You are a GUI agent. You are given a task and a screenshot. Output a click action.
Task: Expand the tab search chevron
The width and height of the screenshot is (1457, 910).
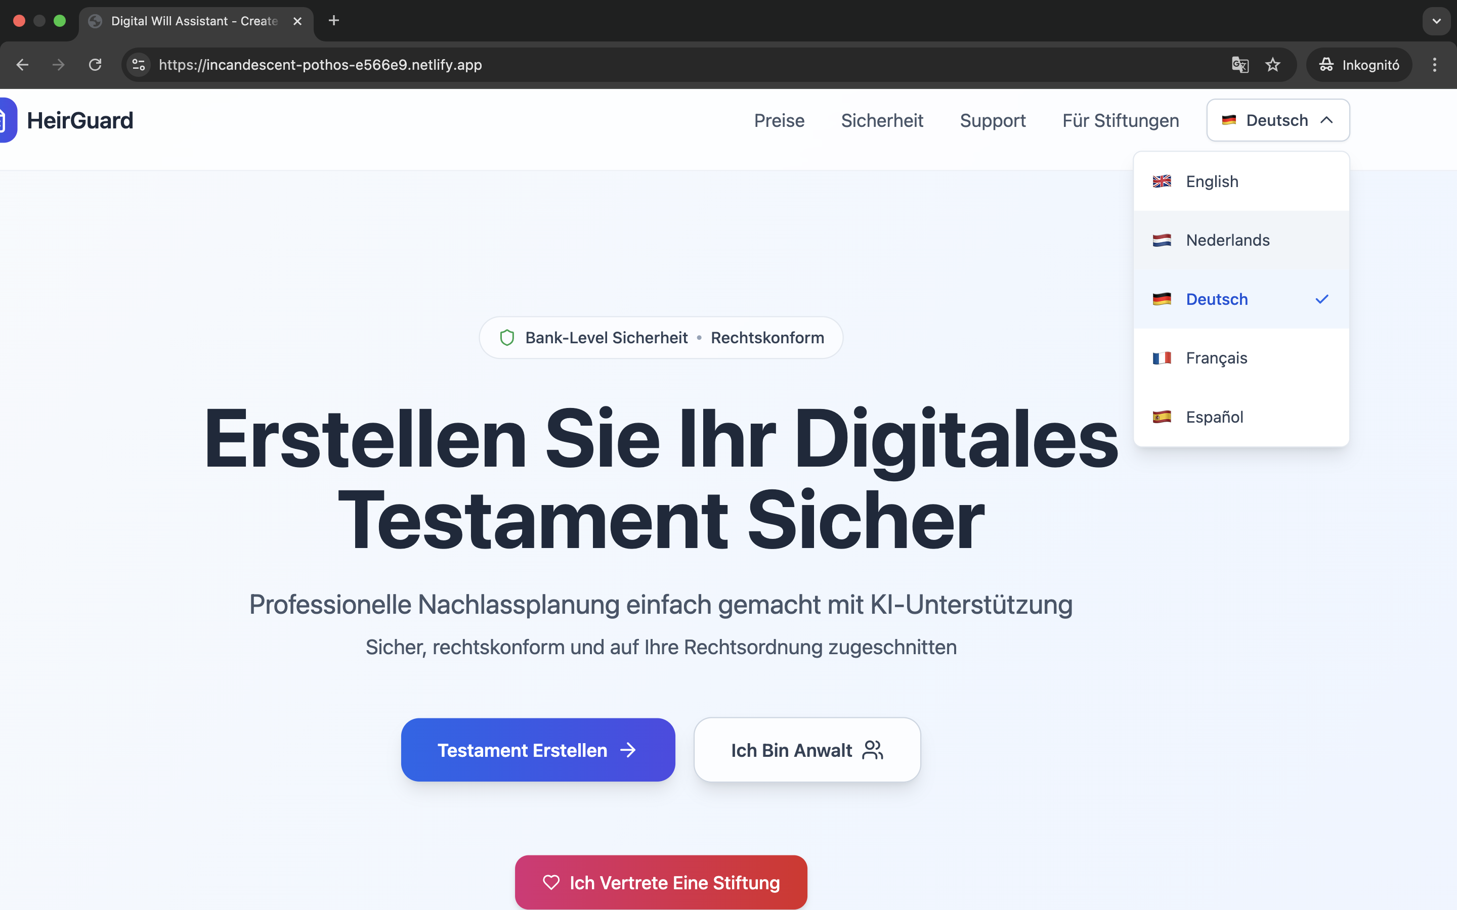[1436, 21]
